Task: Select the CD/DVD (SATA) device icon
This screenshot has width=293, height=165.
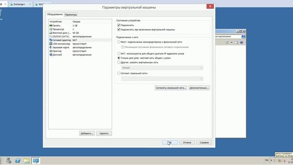Action: click(51, 37)
